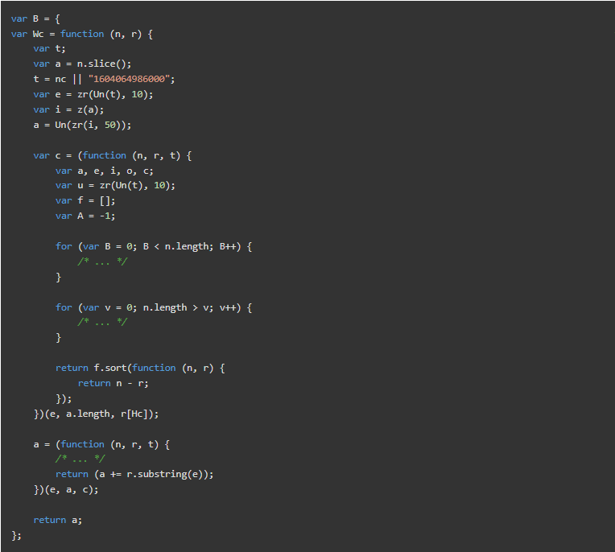
Task: Click the first /* ... */ comment
Action: pyautogui.click(x=102, y=262)
